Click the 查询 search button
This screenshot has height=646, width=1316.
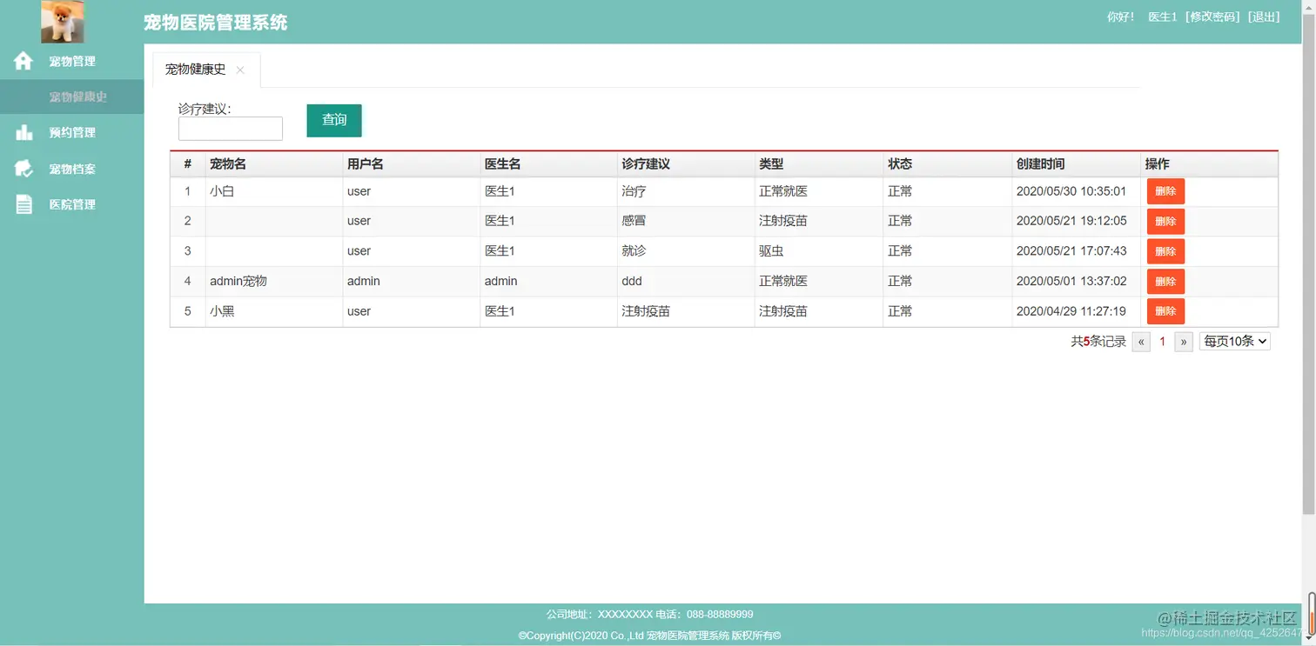click(x=334, y=121)
